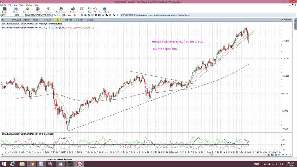Click the red down-arrow chart toolbar icon
The height and width of the screenshot is (167, 297).
tap(75, 15)
